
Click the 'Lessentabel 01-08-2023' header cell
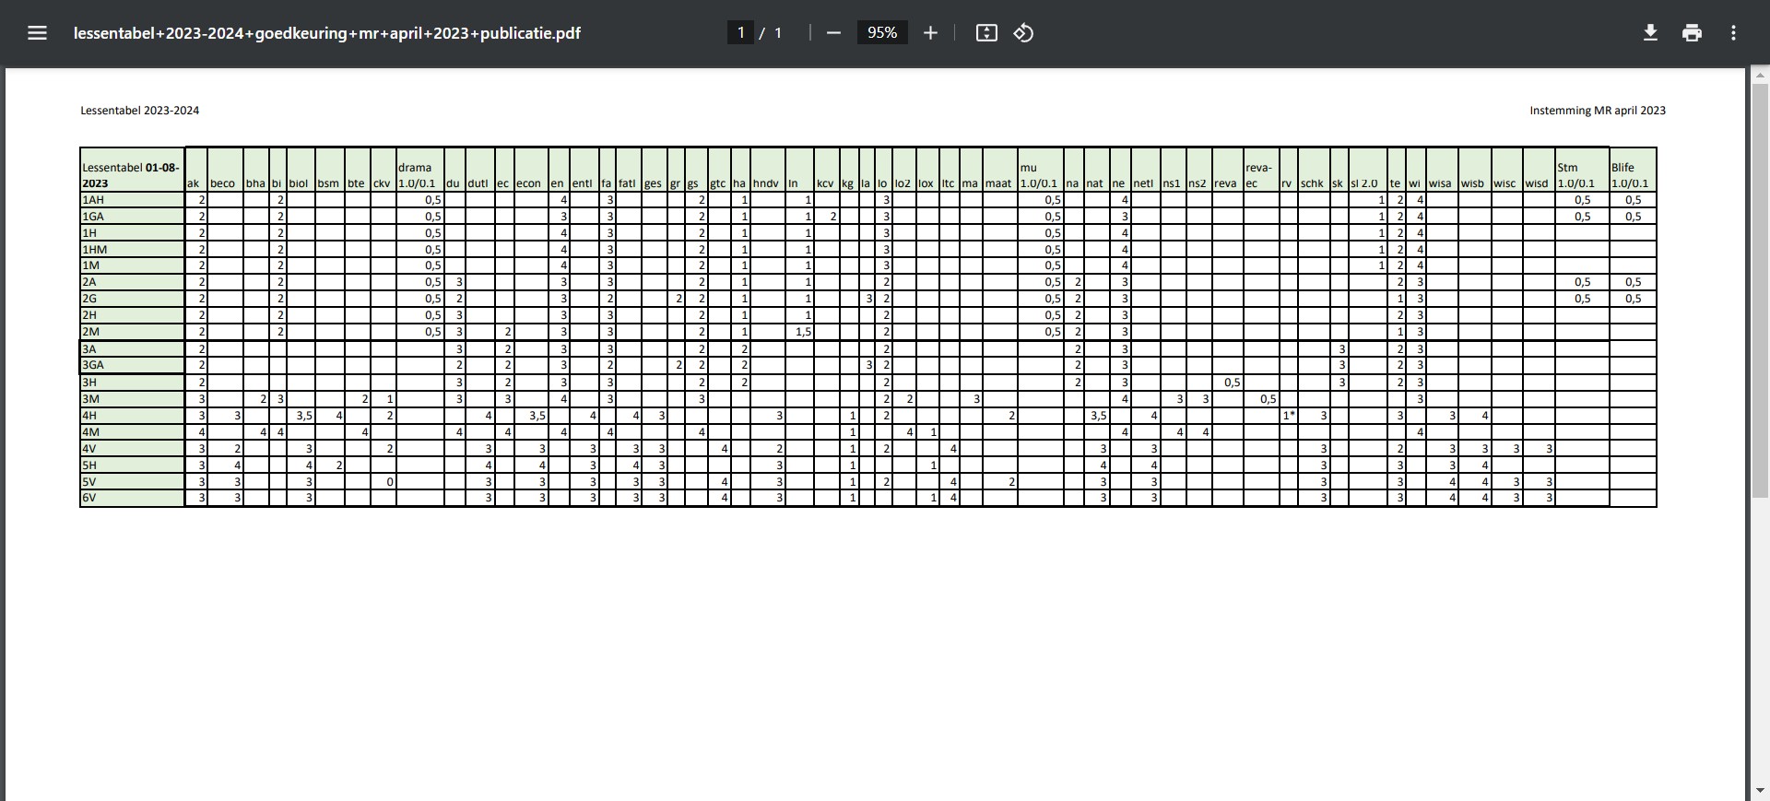(x=133, y=170)
